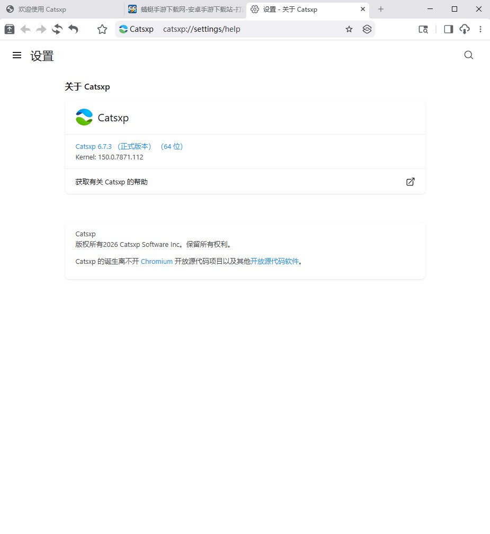
Task: Click the large Catsxp logo in the about card
Action: coord(84,117)
